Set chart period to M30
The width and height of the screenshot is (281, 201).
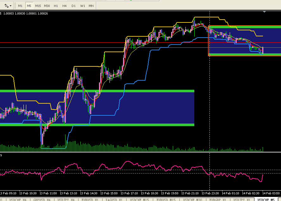47,6
